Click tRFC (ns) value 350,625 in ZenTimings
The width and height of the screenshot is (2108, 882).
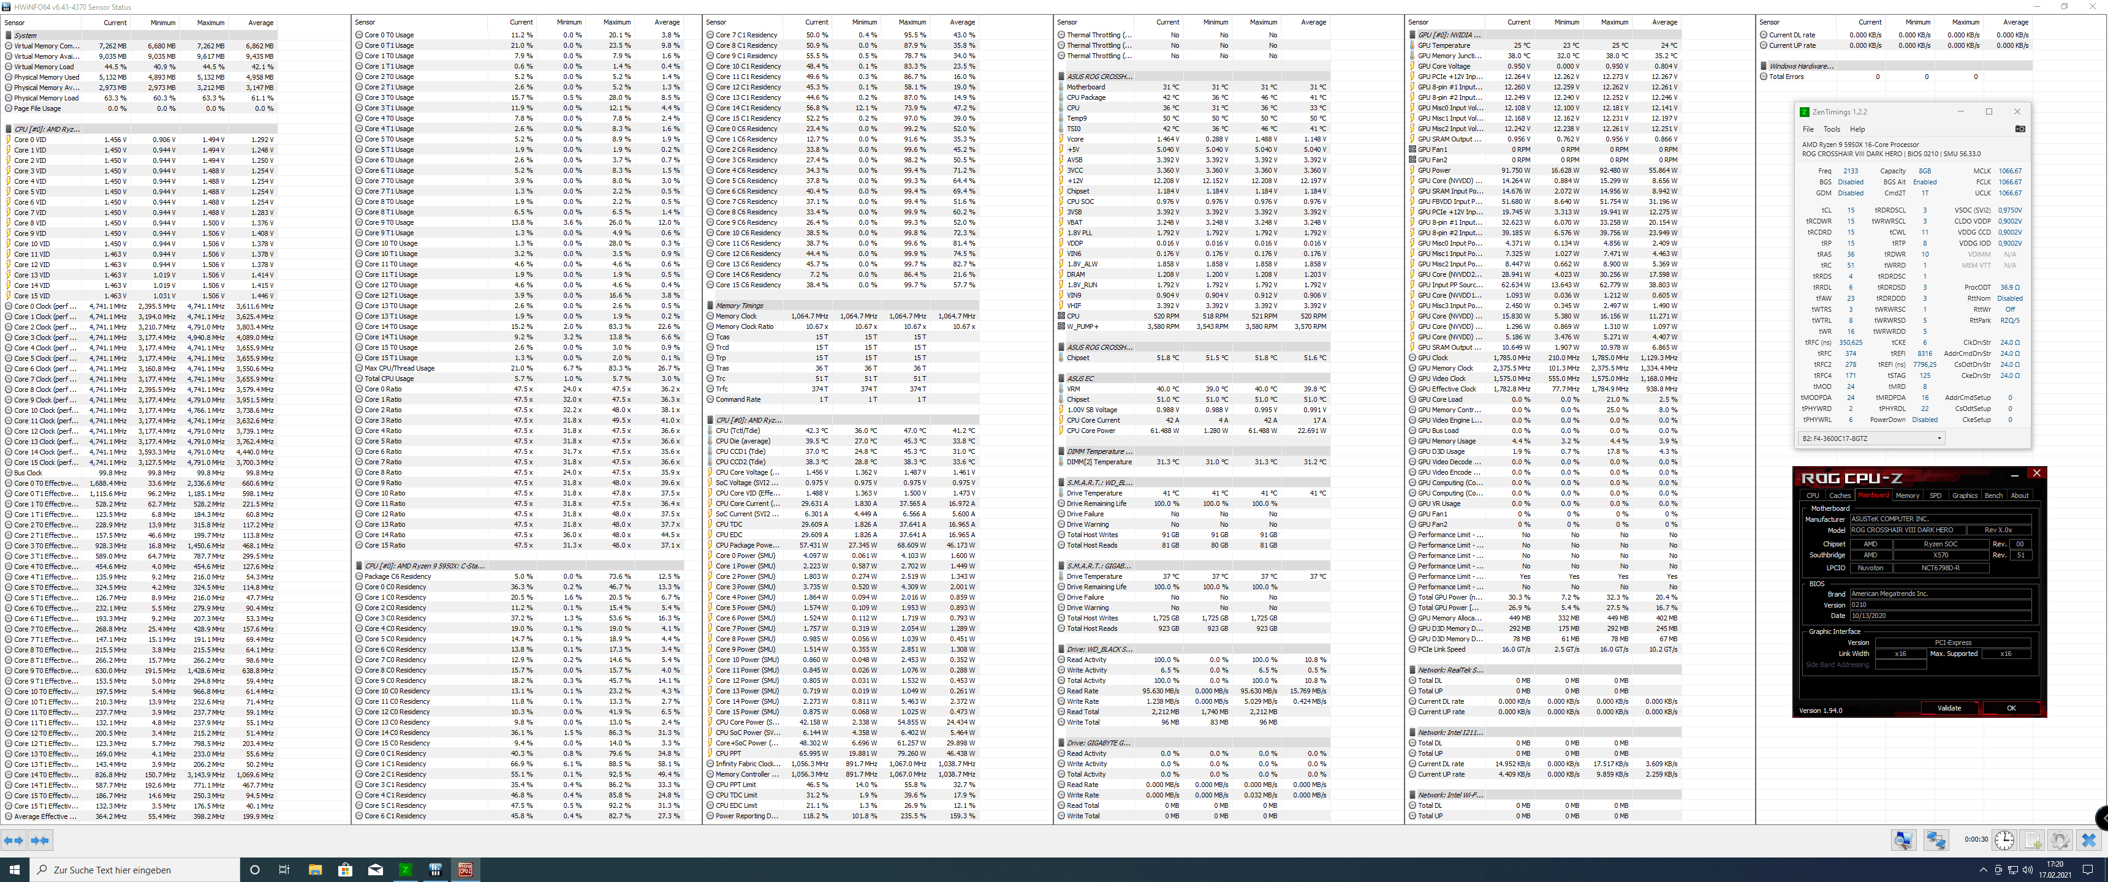[1850, 343]
